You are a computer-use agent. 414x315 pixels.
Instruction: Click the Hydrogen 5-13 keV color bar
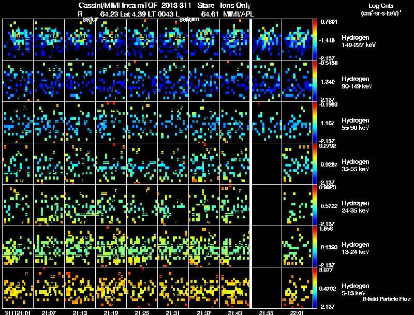pos(315,288)
